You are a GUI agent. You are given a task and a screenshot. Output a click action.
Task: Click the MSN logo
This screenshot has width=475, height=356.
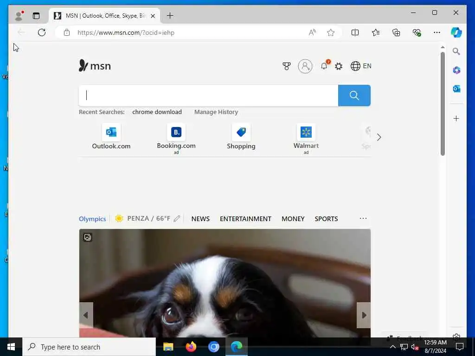(x=95, y=66)
